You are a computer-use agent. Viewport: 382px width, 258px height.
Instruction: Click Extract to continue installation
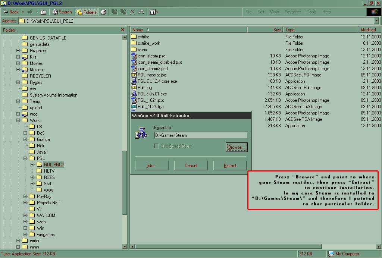pos(230,166)
